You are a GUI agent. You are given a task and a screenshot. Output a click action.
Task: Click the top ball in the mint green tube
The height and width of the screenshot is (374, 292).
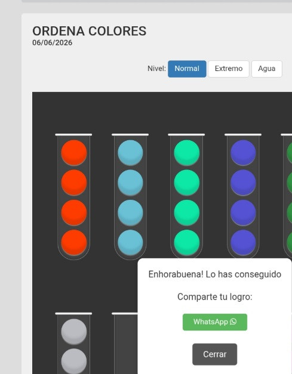[187, 153]
